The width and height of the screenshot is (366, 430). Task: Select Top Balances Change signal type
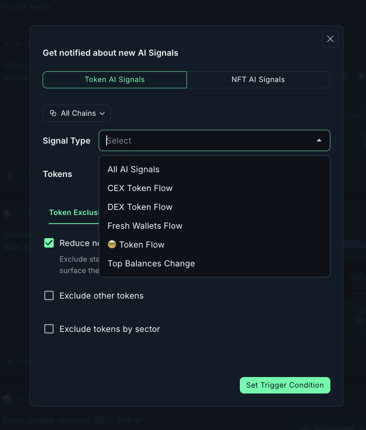tap(151, 264)
